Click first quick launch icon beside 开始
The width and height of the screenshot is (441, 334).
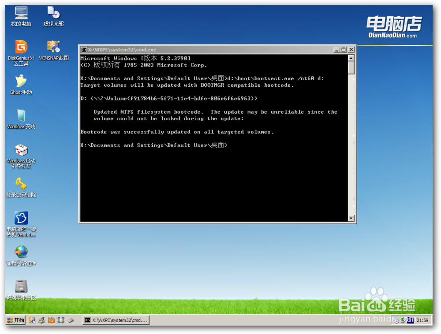[x=32, y=320]
